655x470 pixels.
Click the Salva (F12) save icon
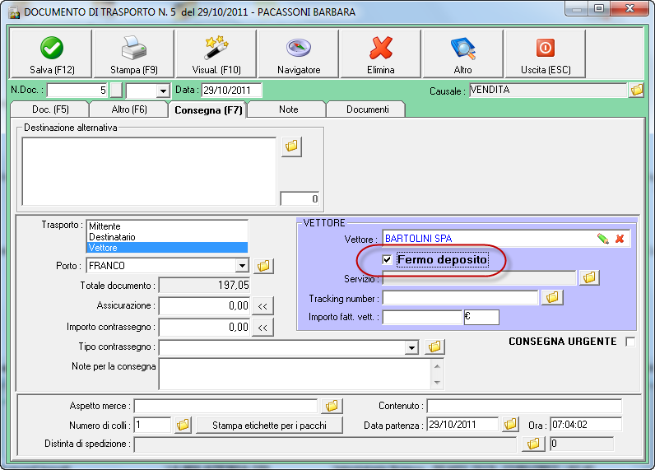52,54
